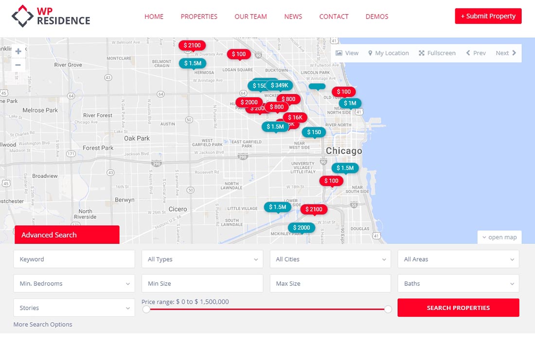Click the price range maximum slider handle
This screenshot has height=349, width=535.
[388, 309]
